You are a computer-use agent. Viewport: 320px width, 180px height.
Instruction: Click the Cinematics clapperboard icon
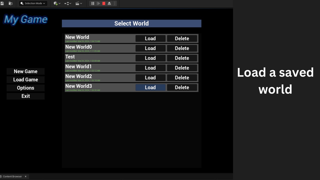77,3
